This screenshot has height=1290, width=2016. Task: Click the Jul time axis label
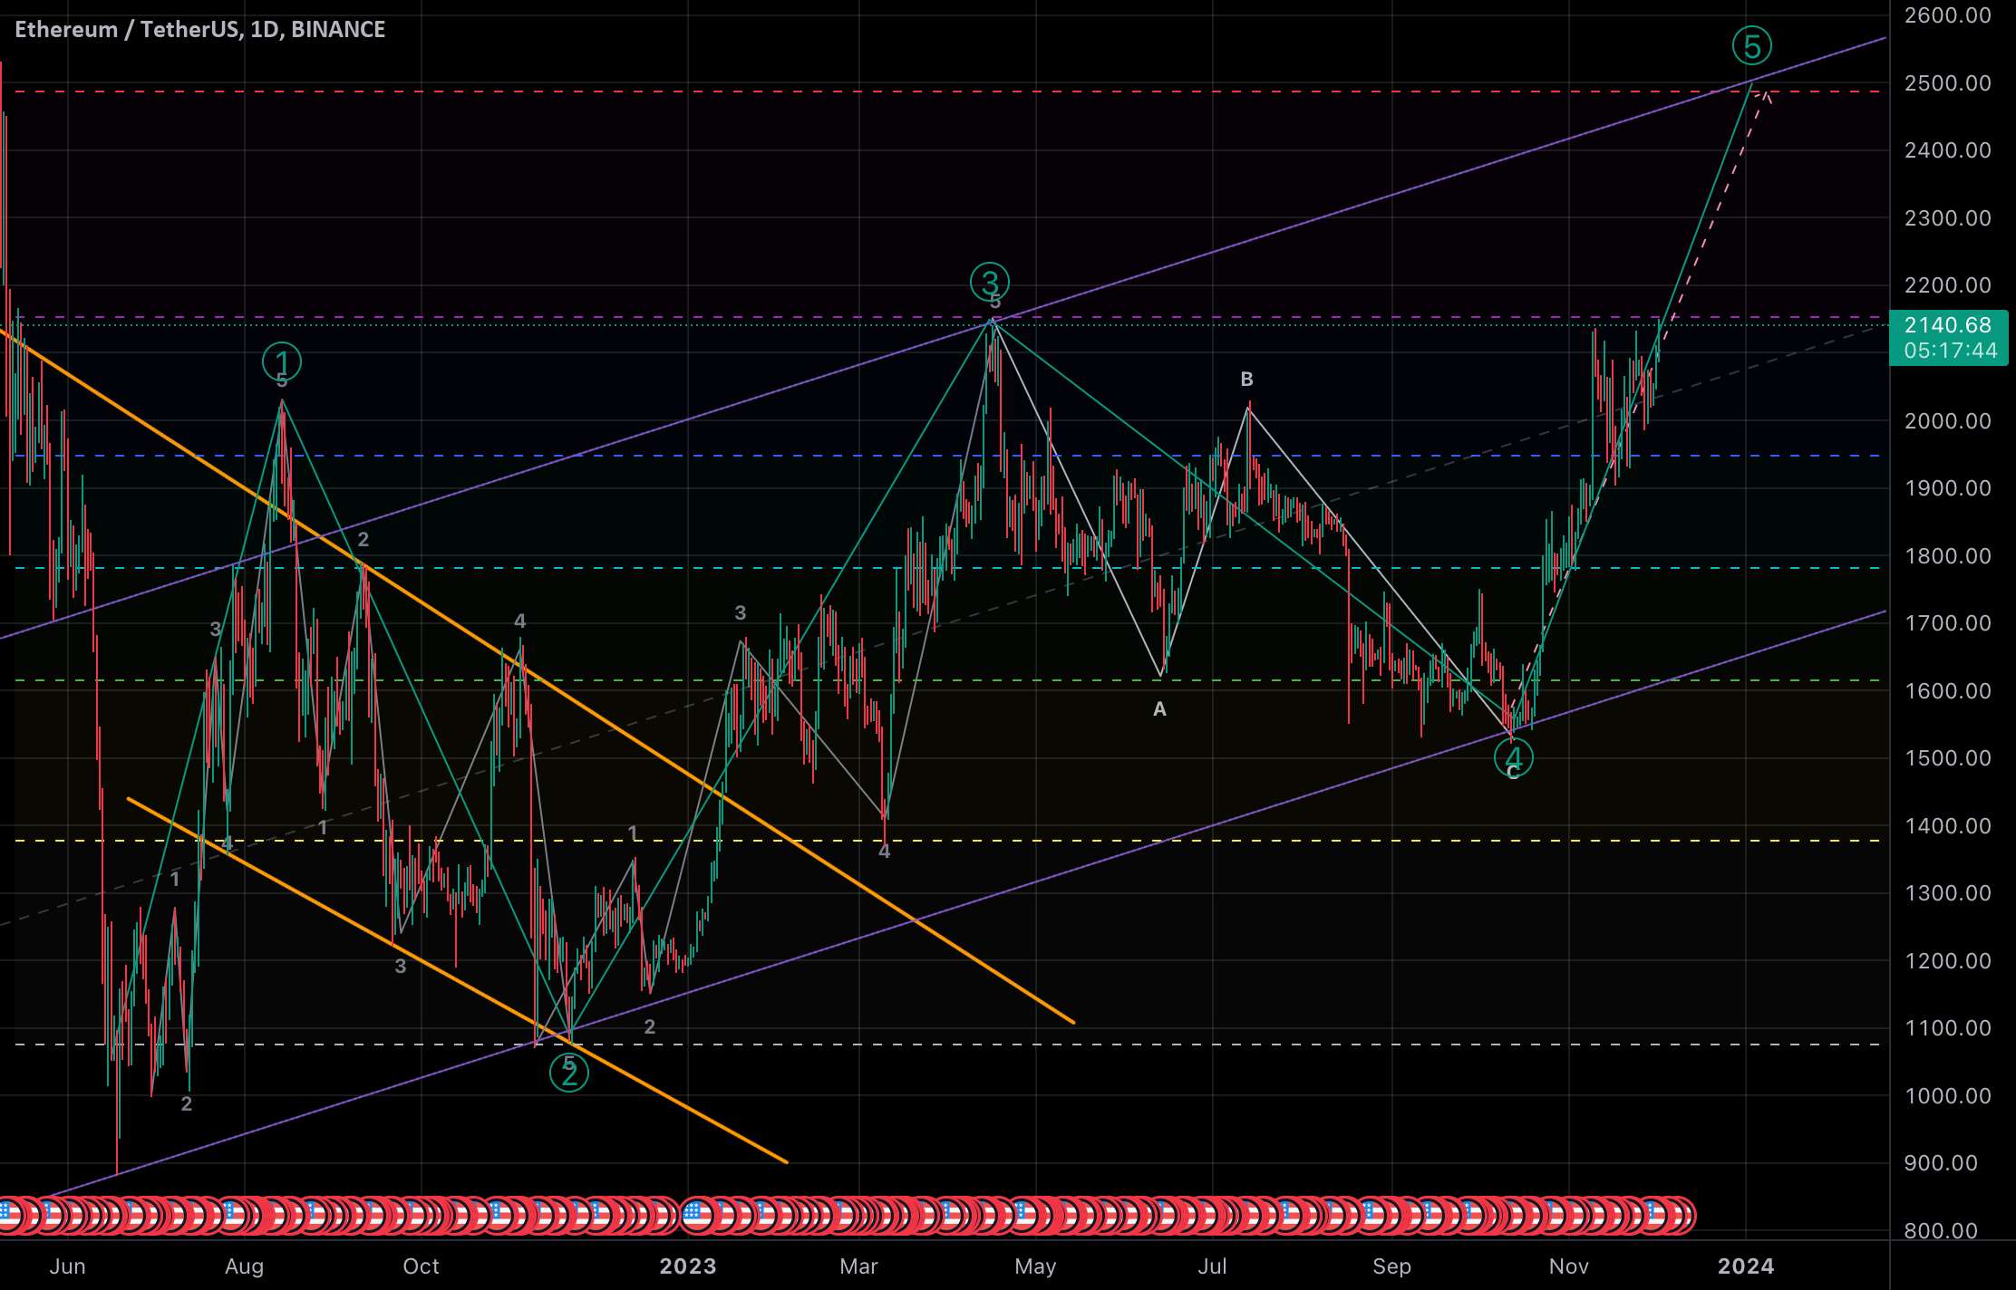1212,1266
